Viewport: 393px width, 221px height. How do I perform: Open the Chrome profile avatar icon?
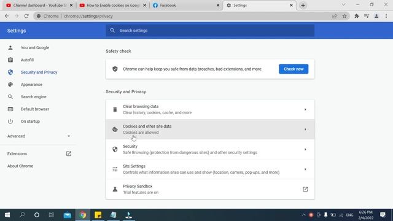[376, 16]
